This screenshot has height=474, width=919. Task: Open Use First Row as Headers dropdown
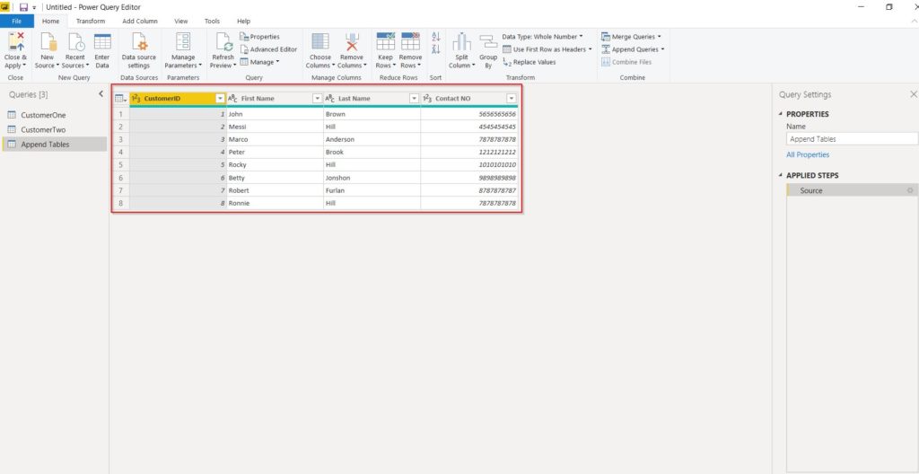coord(547,49)
